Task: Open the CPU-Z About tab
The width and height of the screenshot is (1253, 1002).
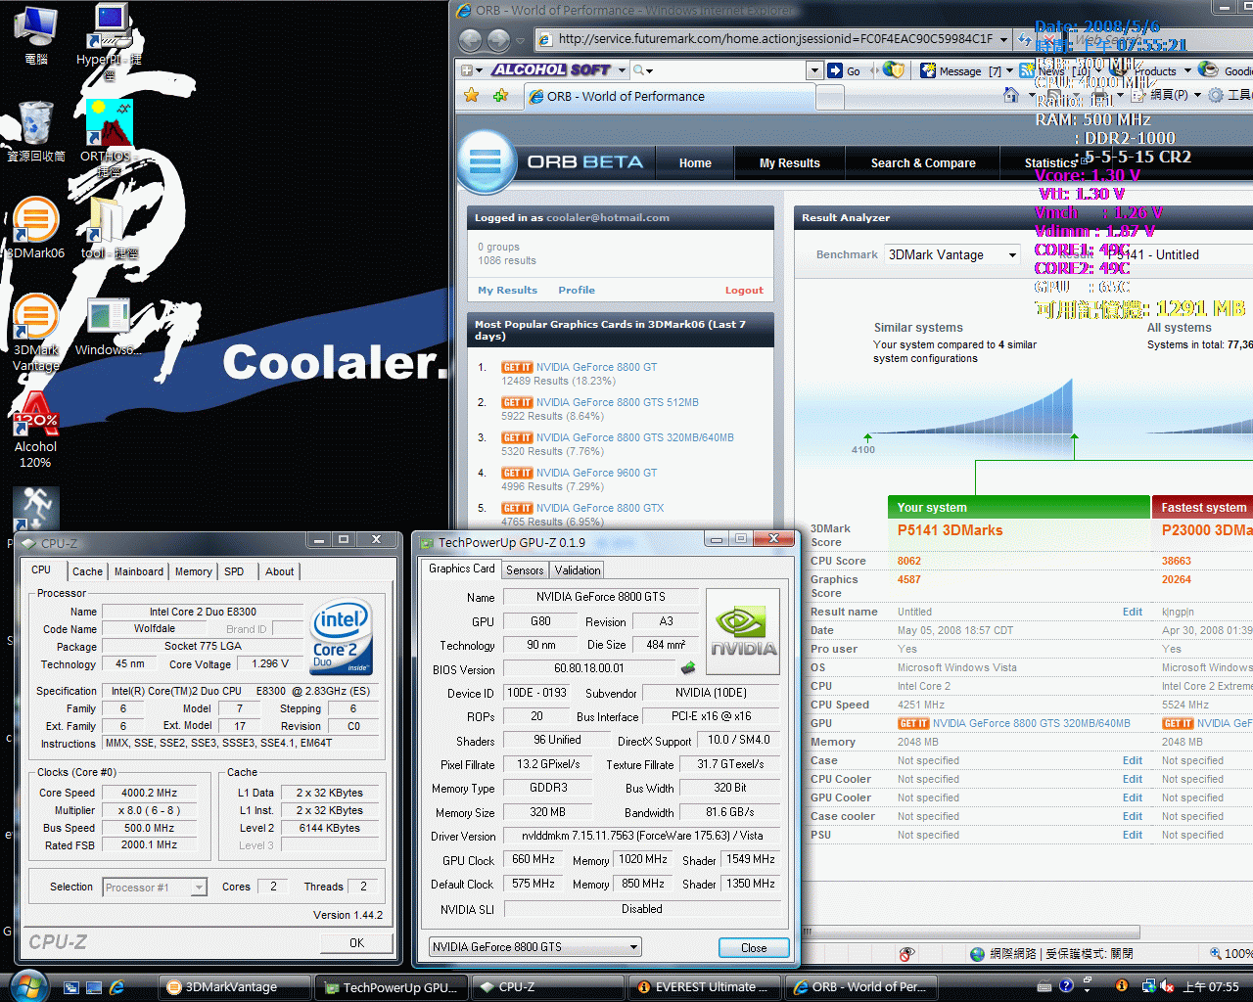Action: tap(279, 571)
